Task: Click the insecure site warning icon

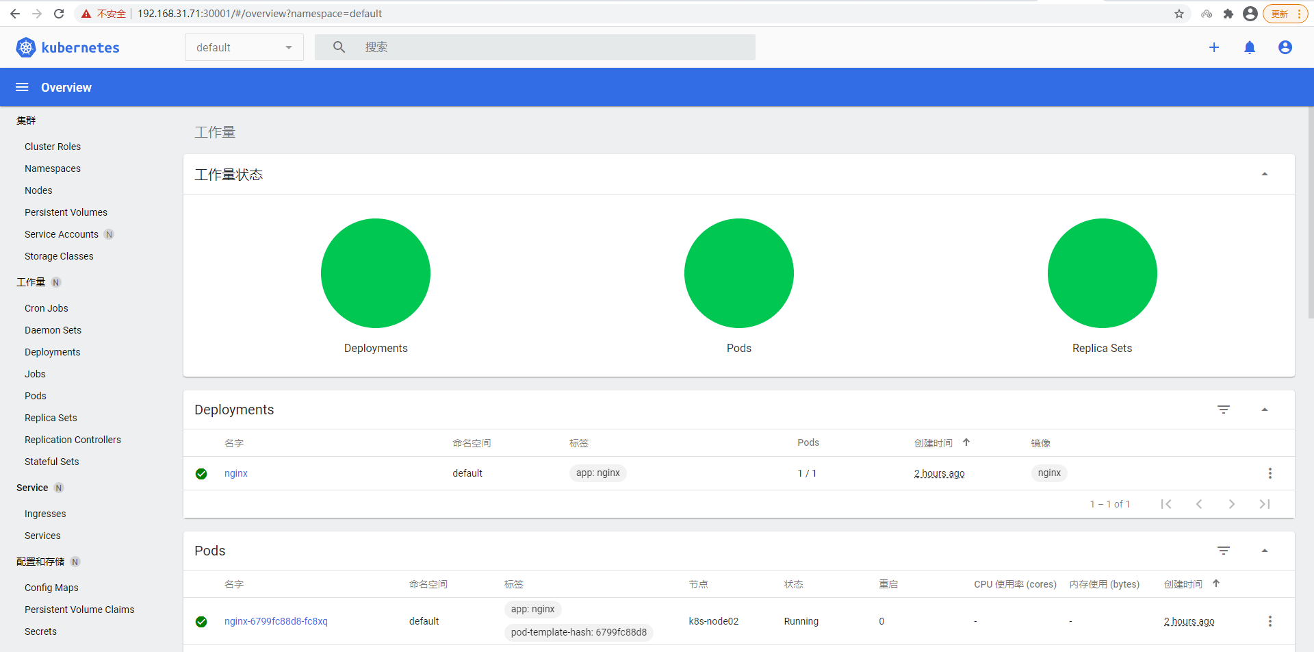Action: coord(86,14)
